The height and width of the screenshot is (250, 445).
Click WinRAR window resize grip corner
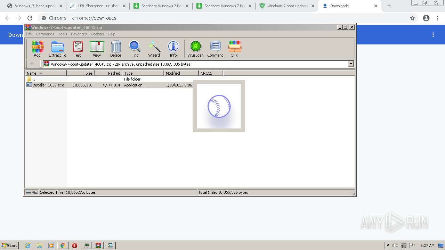coord(353,193)
